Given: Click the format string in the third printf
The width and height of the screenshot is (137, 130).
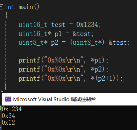Looking at the screenshot, I should (x=64, y=78).
